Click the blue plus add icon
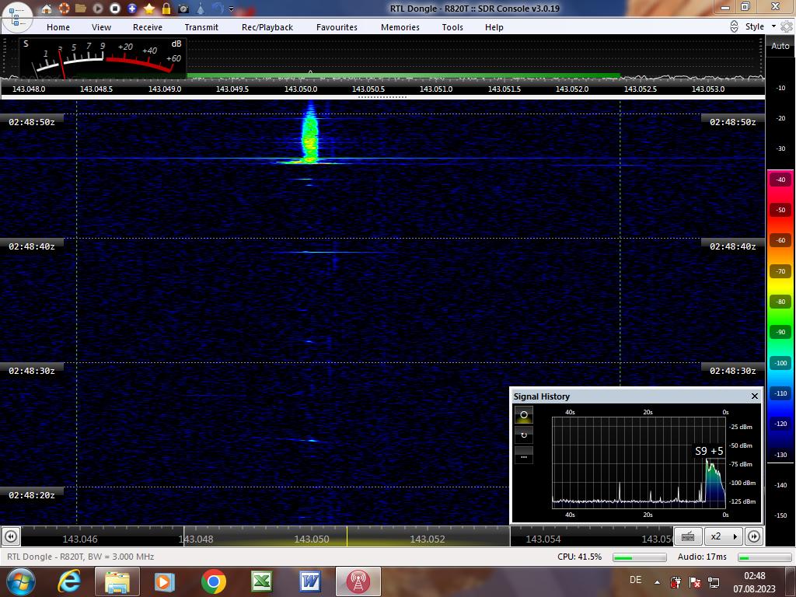The height and width of the screenshot is (597, 796). click(x=132, y=8)
